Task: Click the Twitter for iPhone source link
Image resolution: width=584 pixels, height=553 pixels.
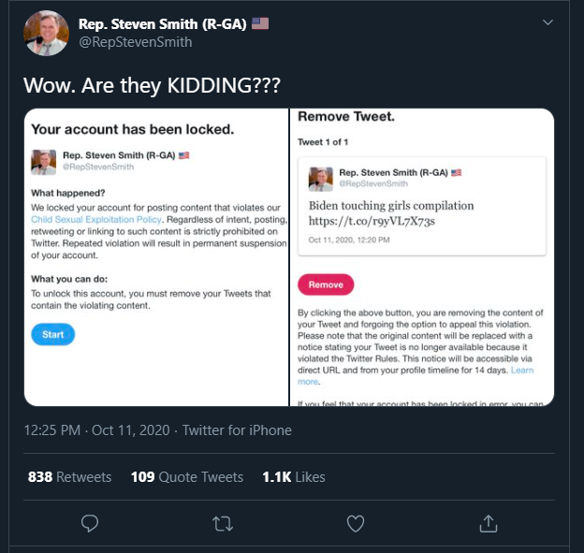Action: pyautogui.click(x=237, y=430)
